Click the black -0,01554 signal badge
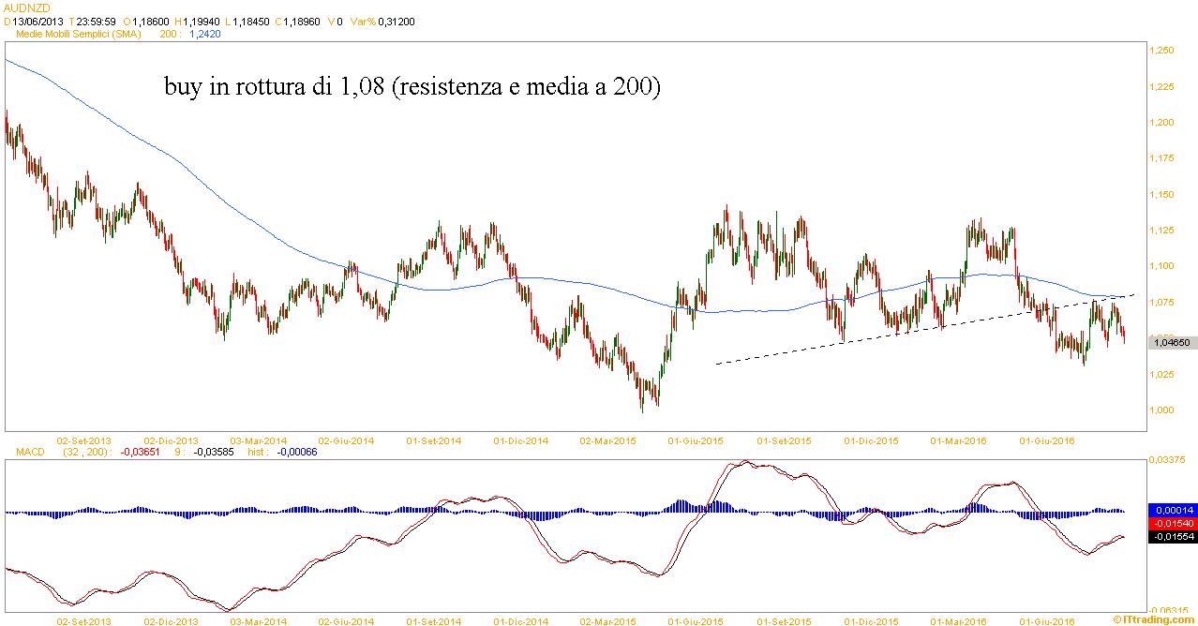 click(1172, 537)
